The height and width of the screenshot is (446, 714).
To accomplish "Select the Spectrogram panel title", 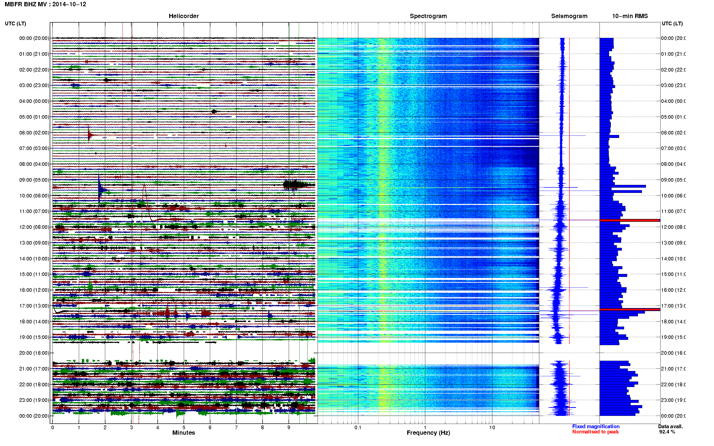I will click(x=428, y=16).
